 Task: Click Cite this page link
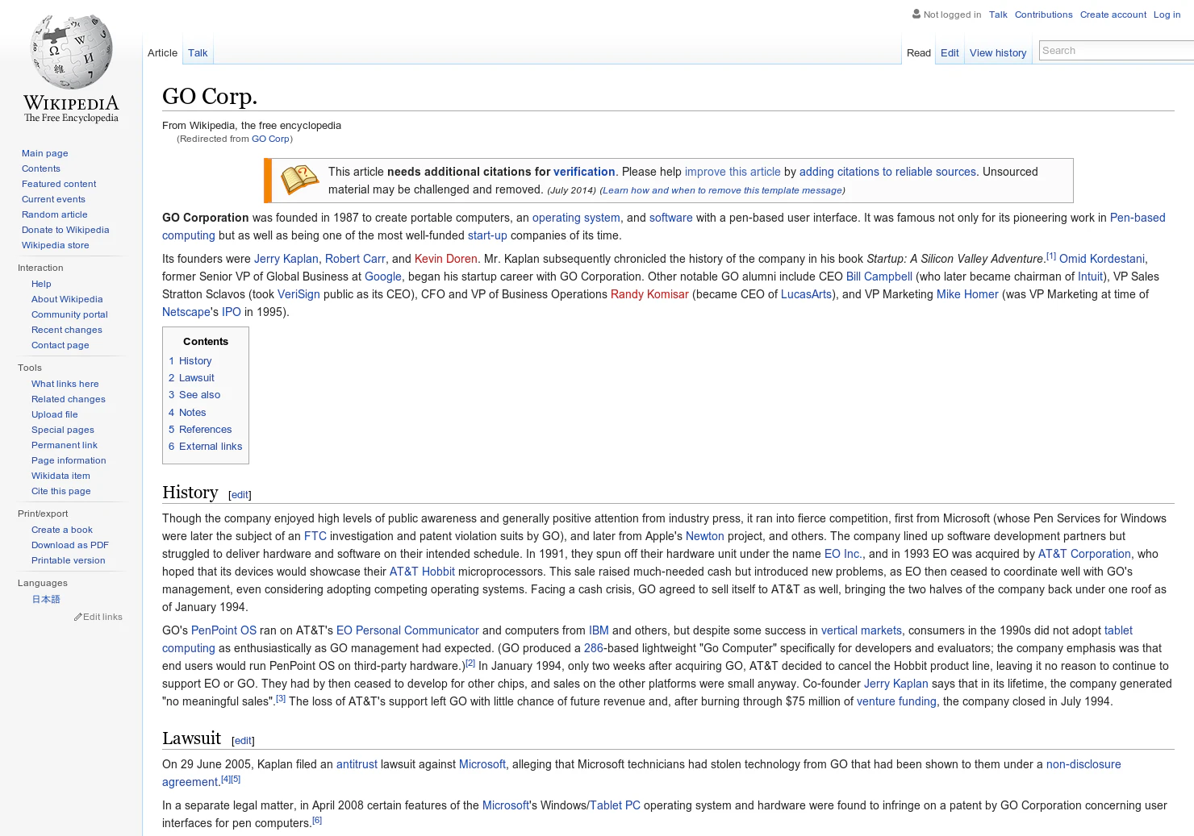(61, 491)
